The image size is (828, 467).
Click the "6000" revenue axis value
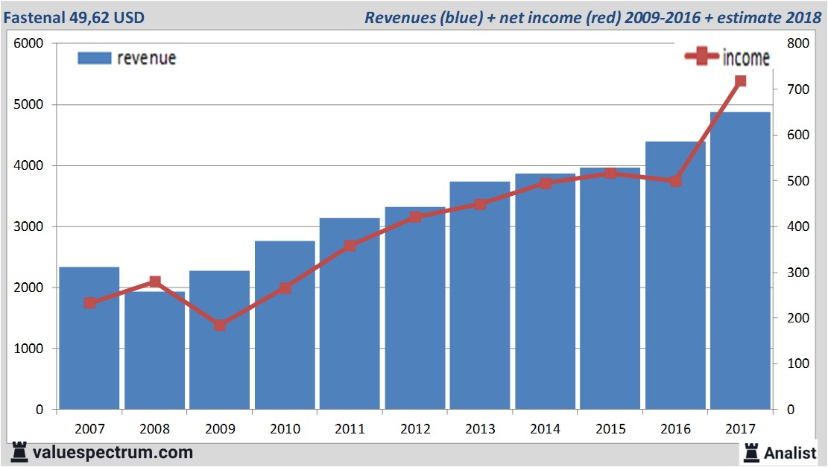[28, 43]
